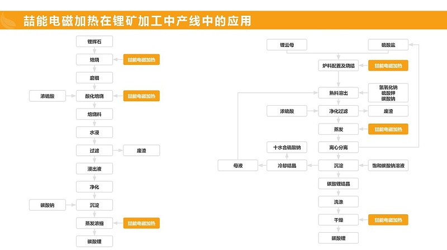Select the 锂辉石 box at top
Image resolution: width=447 pixels, height=250 pixels.
click(94, 41)
